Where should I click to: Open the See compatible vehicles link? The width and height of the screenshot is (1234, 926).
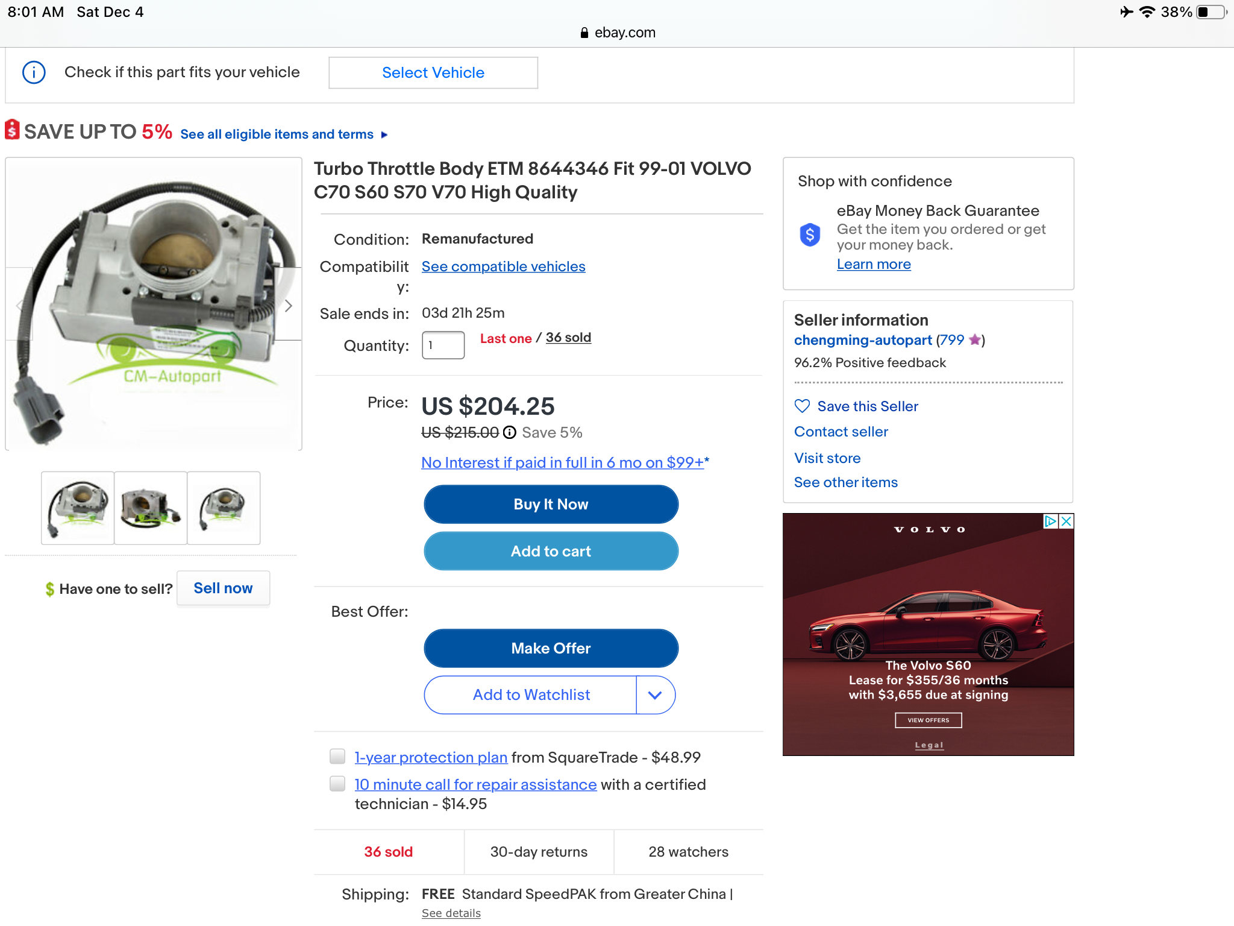coord(503,266)
